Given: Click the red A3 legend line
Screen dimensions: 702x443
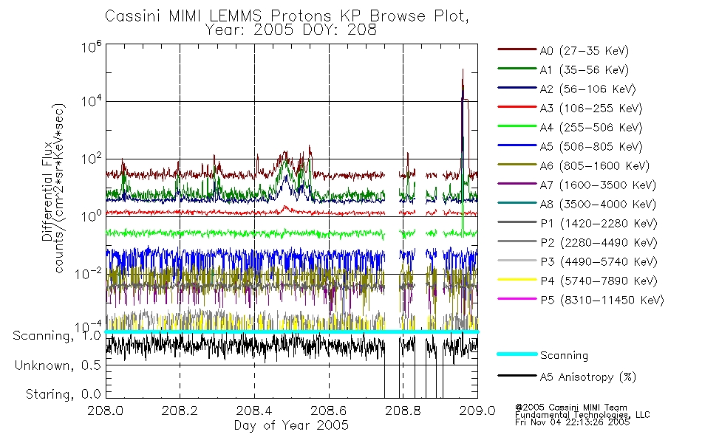Looking at the screenshot, I should pyautogui.click(x=517, y=107).
